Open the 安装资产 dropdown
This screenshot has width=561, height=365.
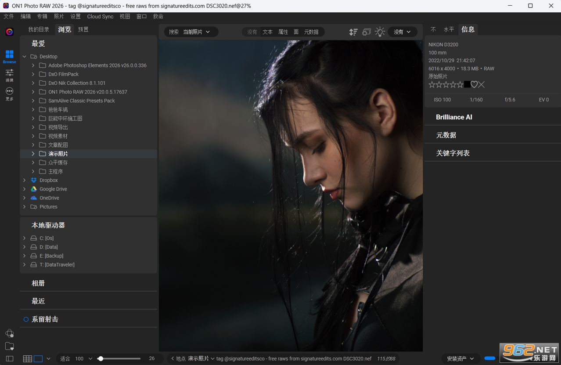[460, 358]
